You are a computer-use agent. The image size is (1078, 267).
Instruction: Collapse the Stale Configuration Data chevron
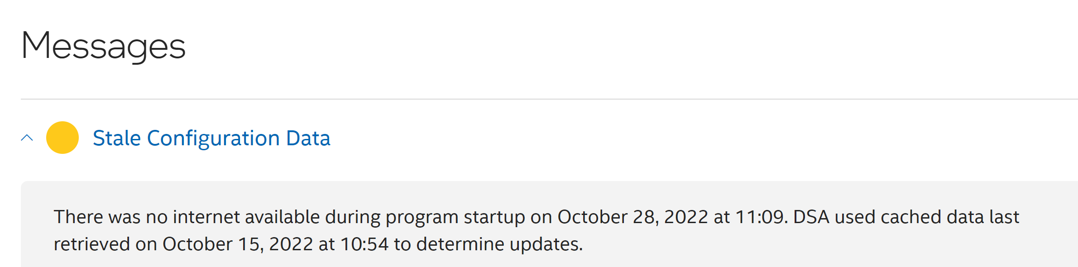click(x=27, y=138)
